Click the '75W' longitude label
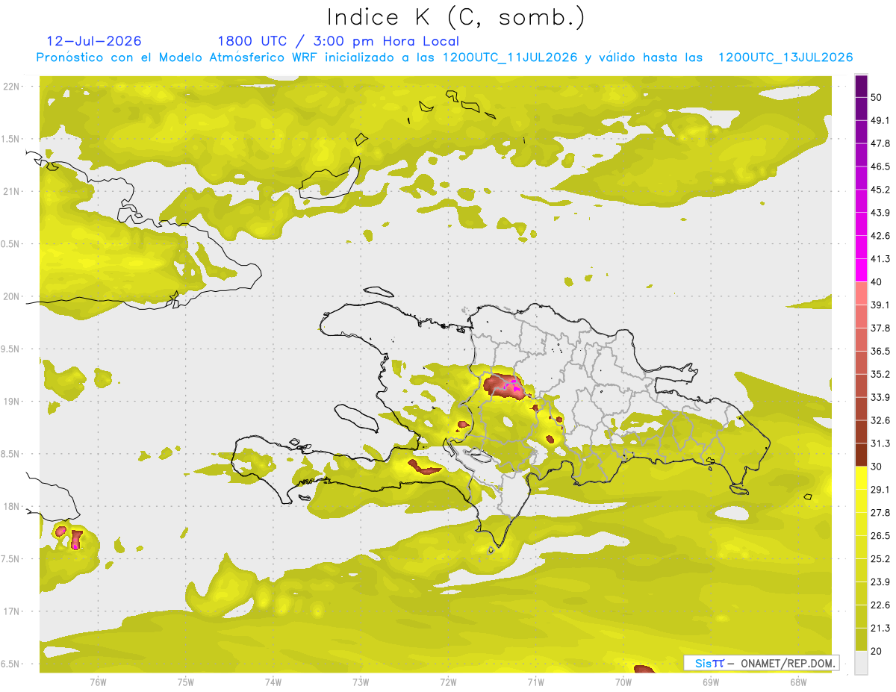This screenshot has height=692, width=896. point(186,682)
